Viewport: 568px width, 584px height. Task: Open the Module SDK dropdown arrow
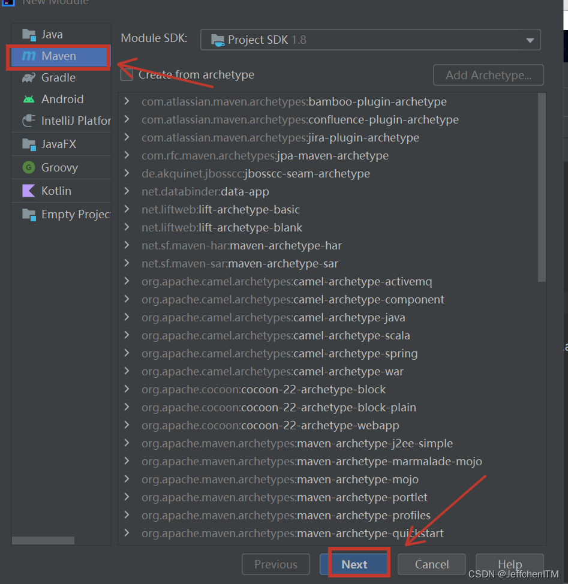click(530, 40)
